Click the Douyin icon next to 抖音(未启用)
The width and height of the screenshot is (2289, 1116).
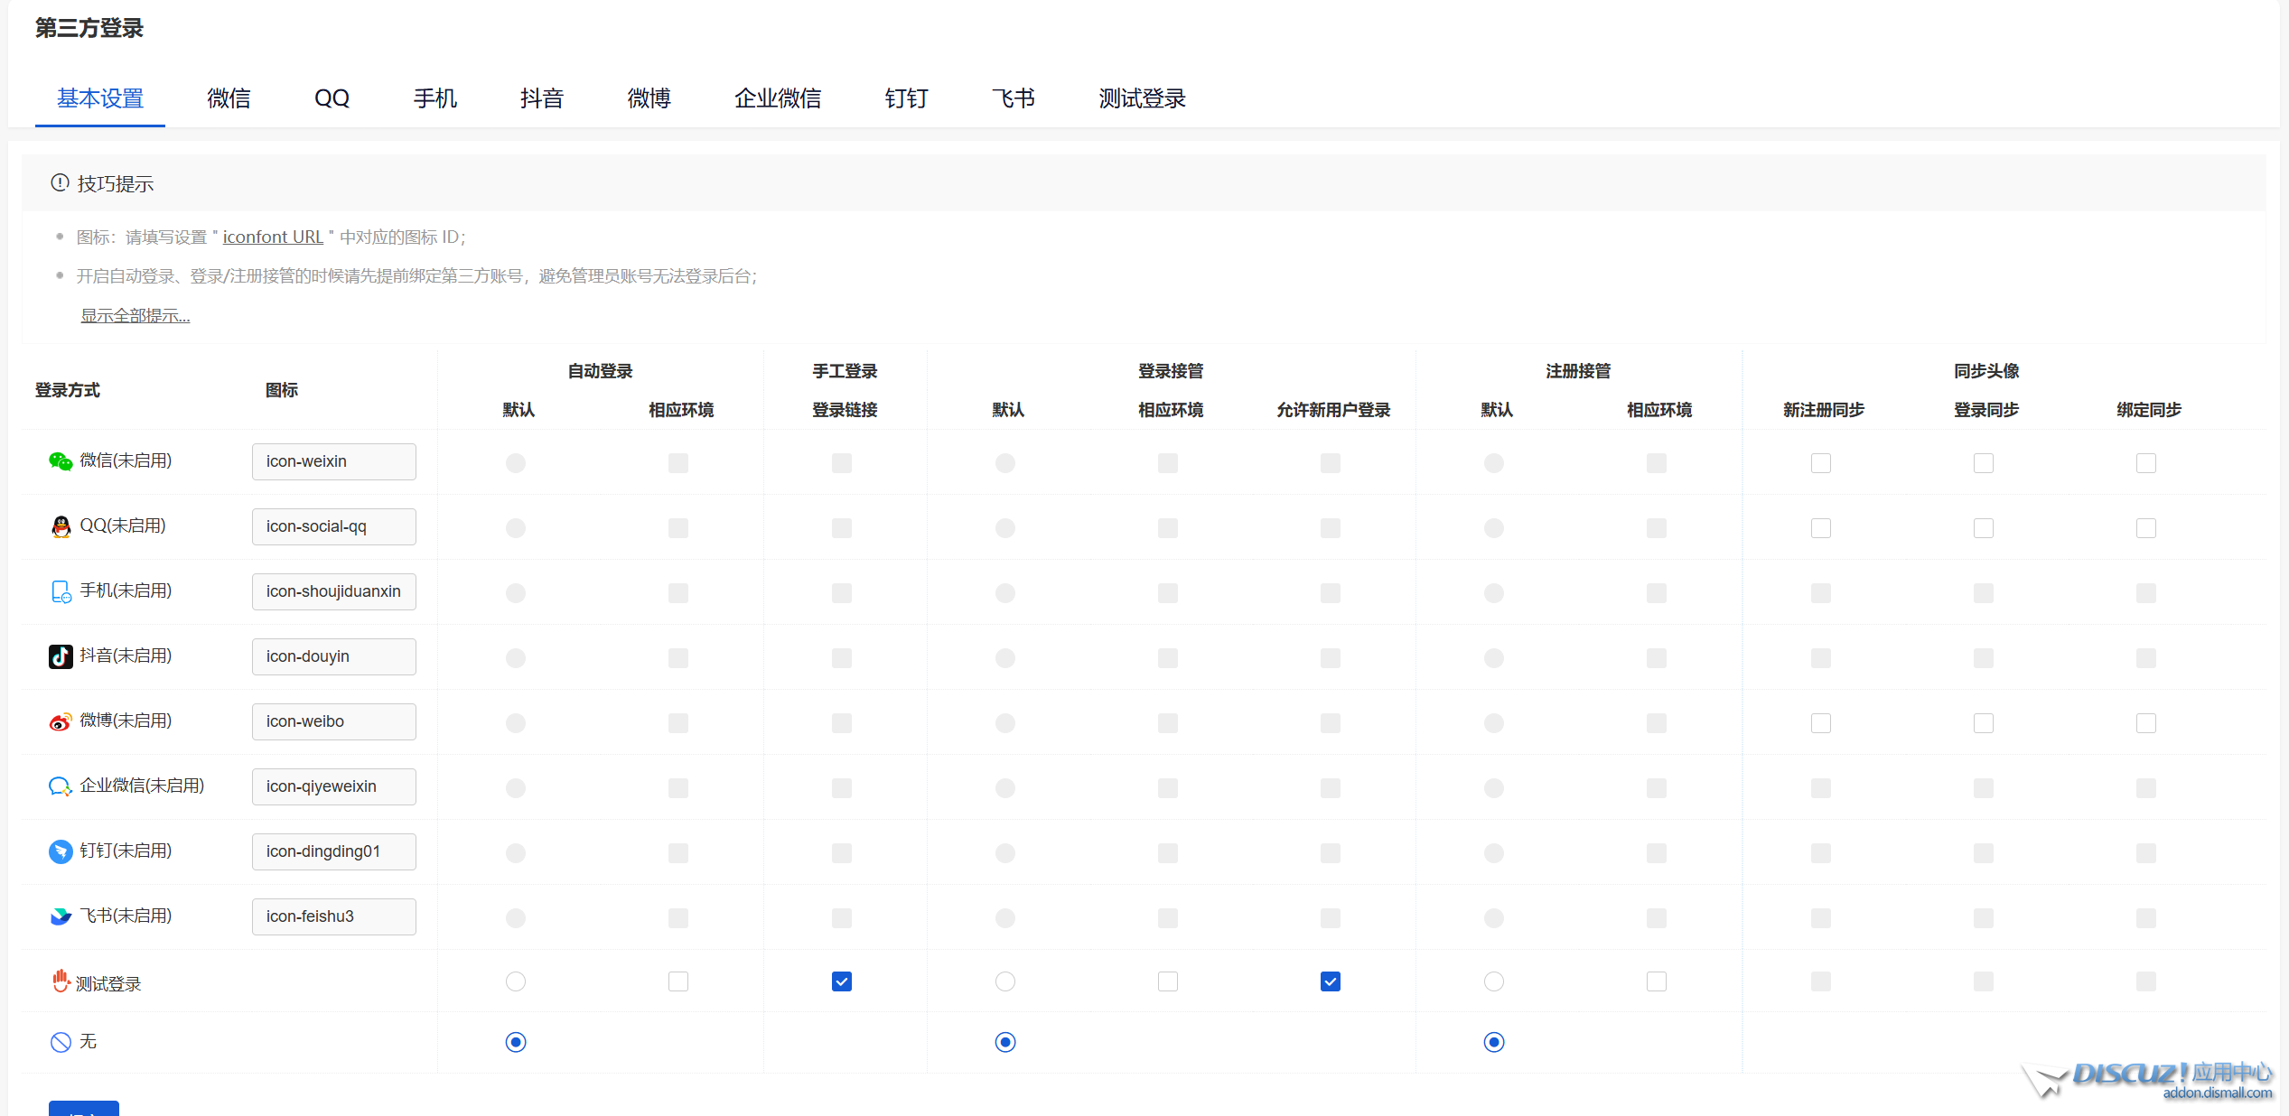pyautogui.click(x=60, y=656)
